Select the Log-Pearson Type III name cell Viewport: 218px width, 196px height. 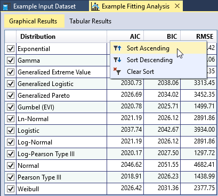pyautogui.click(x=61, y=154)
